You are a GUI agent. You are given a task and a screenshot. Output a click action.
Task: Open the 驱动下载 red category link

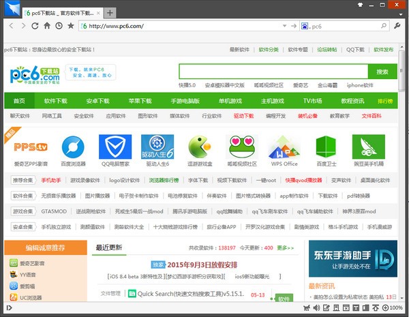243,116
